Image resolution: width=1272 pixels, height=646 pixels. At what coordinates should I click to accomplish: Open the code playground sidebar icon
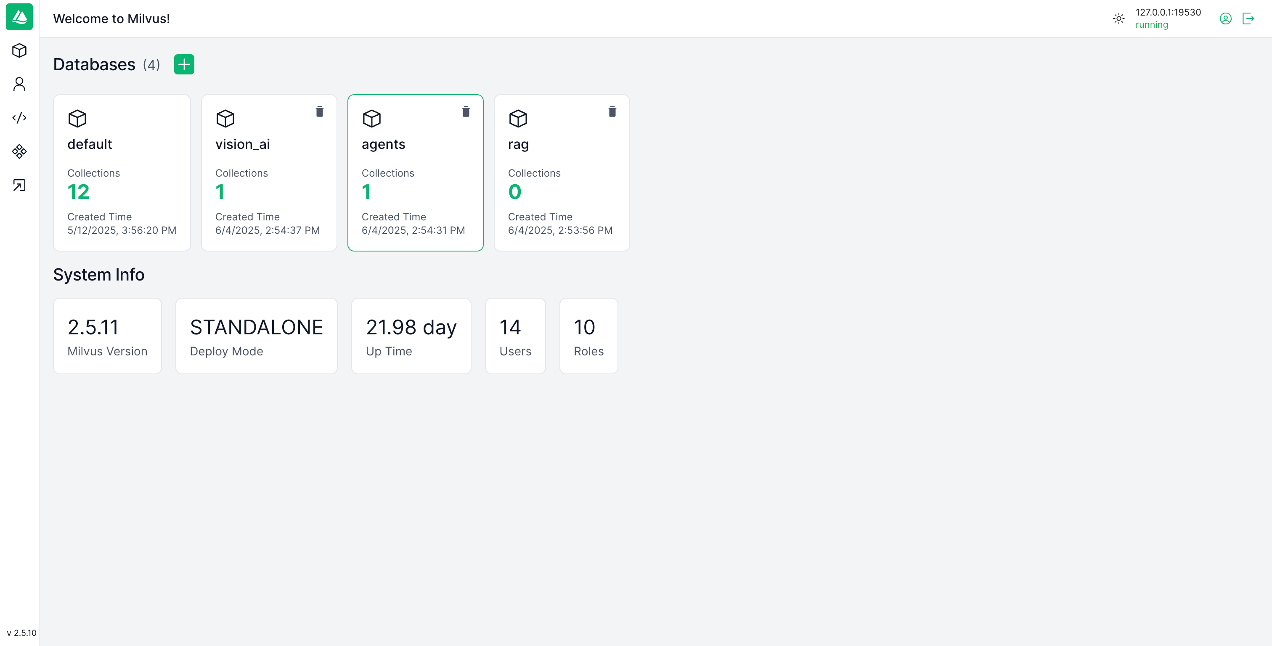19,117
